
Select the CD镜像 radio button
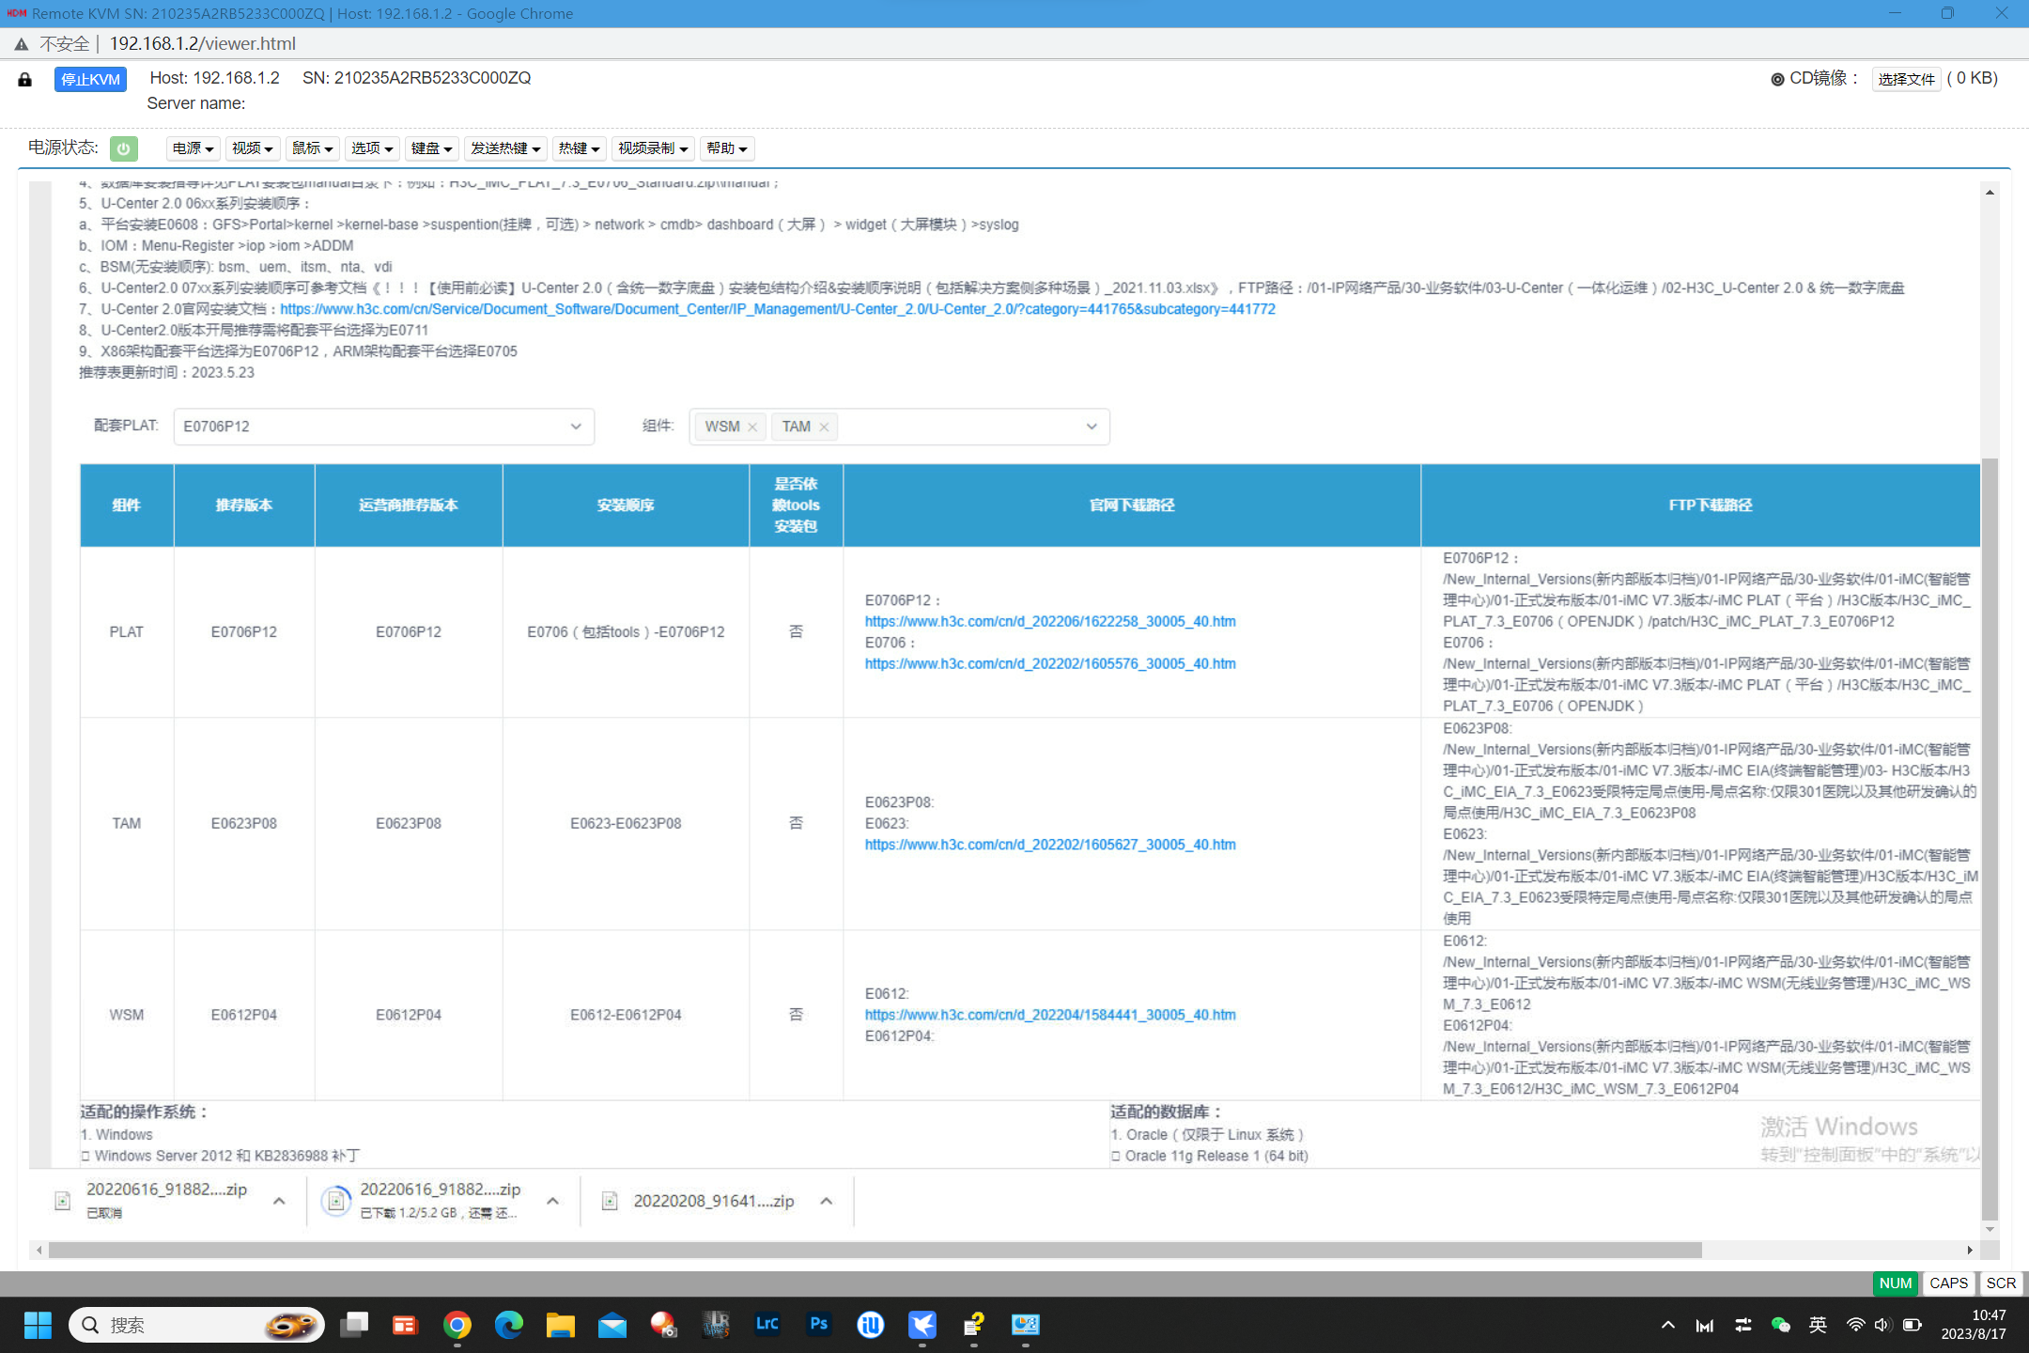coord(1777,80)
